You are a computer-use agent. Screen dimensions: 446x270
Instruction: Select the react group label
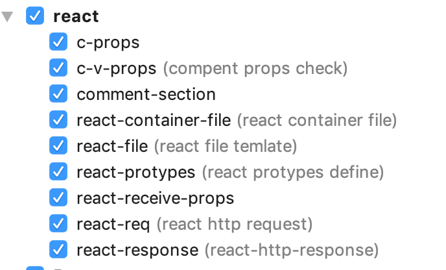pyautogui.click(x=76, y=16)
